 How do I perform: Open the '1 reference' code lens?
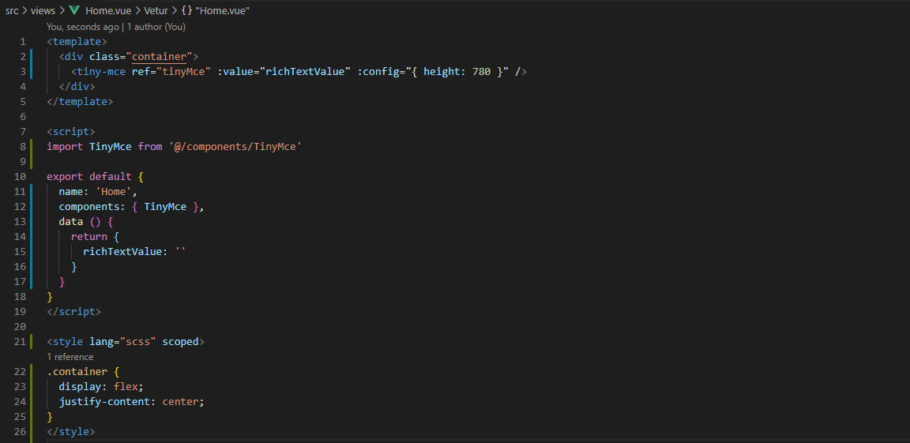tap(70, 357)
